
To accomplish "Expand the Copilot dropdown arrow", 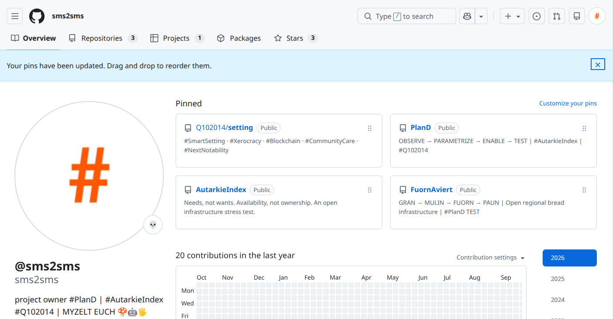I will pos(481,16).
